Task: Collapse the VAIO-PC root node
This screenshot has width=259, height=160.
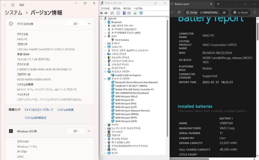Action: coord(102,19)
